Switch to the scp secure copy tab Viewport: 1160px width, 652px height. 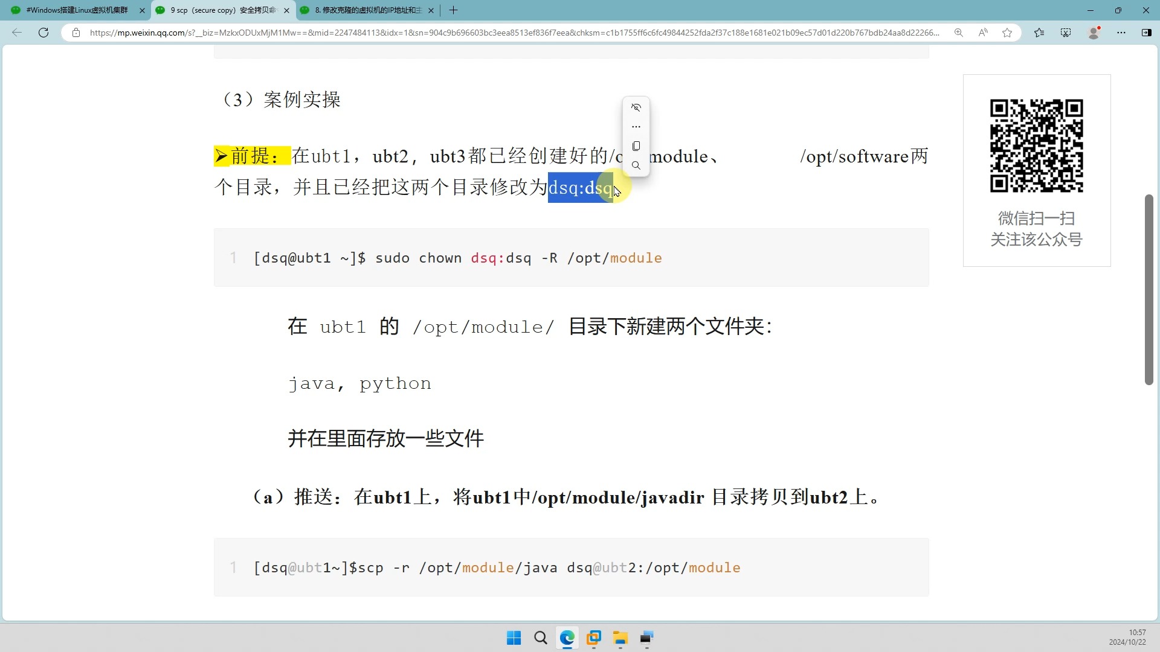pyautogui.click(x=217, y=10)
